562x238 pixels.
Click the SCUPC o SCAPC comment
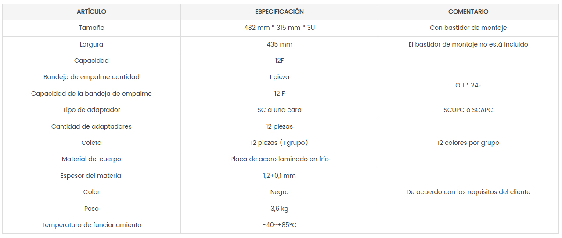(468, 110)
